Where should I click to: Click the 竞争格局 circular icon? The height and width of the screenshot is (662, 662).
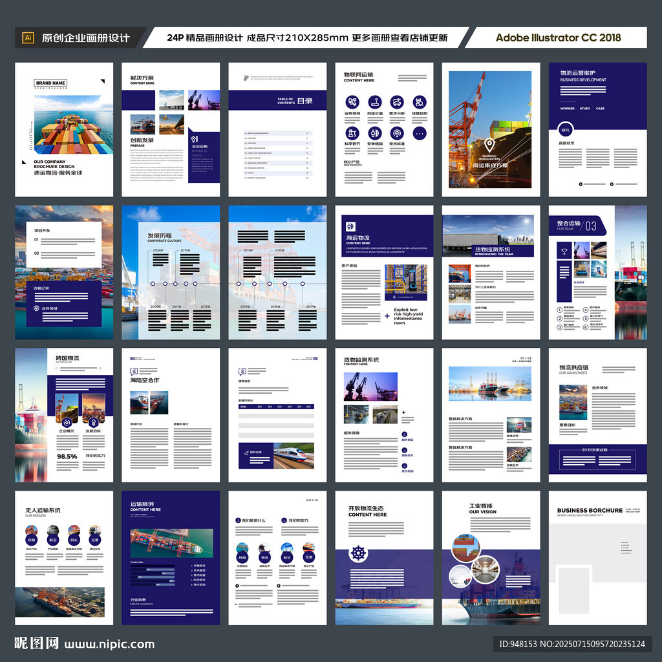(375, 133)
